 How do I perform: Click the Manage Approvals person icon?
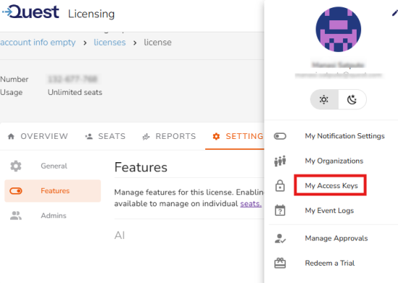point(280,238)
